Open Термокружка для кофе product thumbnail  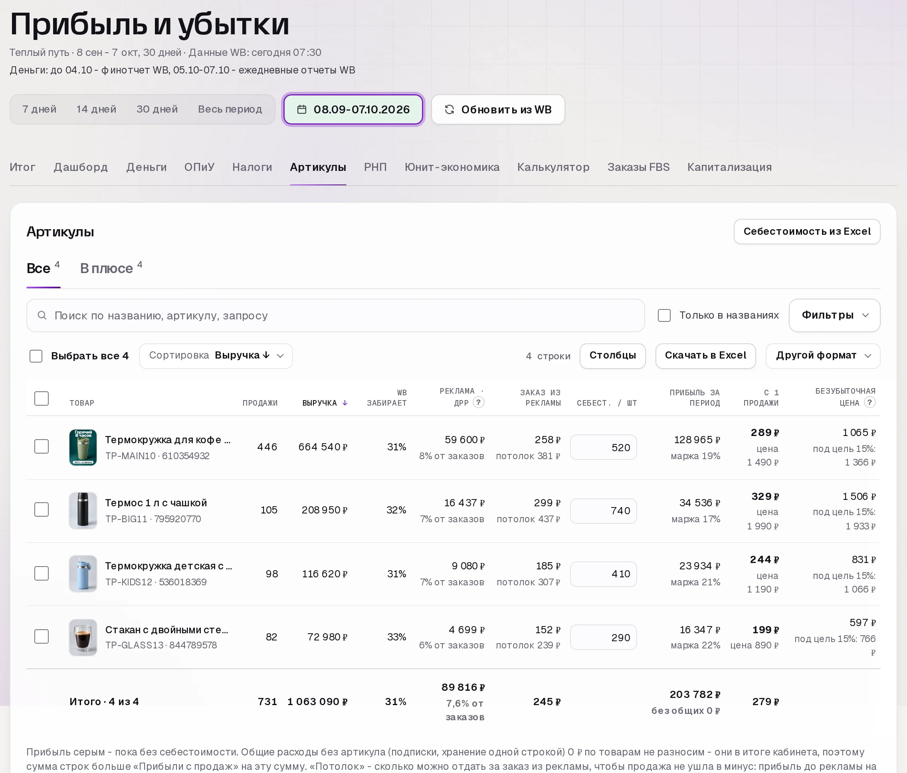[83, 447]
